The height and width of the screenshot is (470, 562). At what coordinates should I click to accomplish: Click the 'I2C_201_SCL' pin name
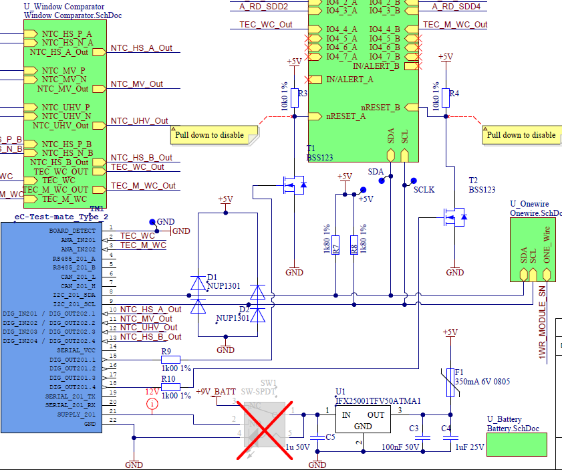tap(74, 304)
